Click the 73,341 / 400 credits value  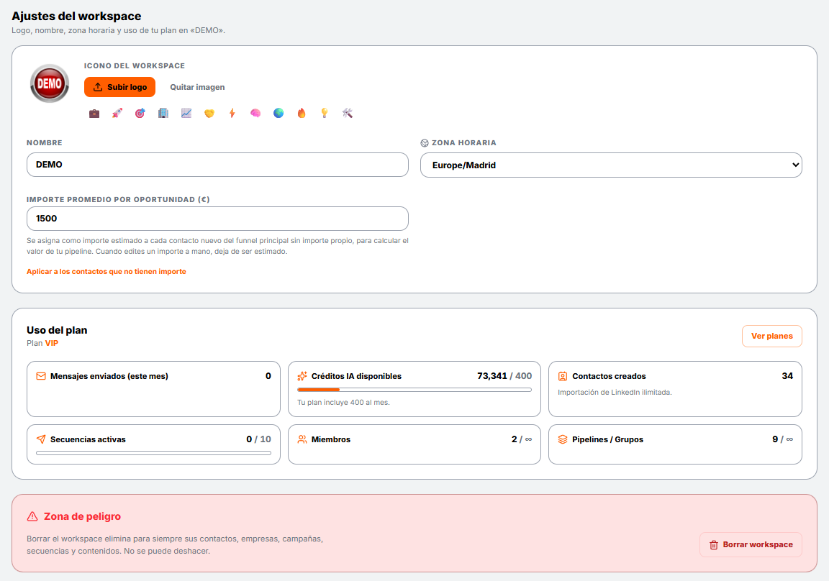504,376
